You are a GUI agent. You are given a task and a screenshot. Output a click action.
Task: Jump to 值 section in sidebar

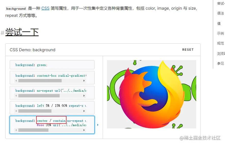coord(219,23)
